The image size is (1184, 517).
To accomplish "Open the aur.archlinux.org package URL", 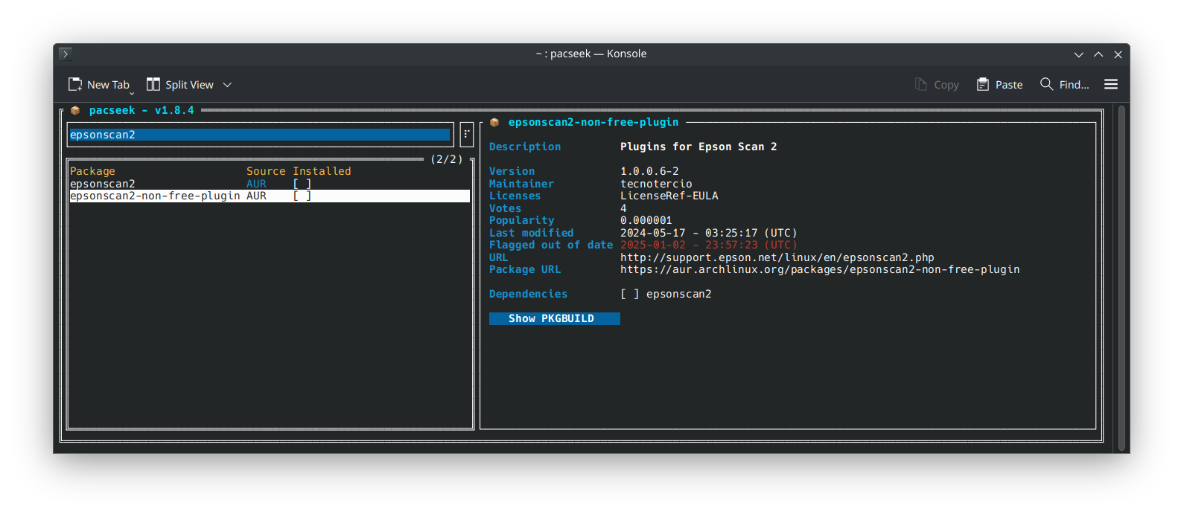I will 820,269.
